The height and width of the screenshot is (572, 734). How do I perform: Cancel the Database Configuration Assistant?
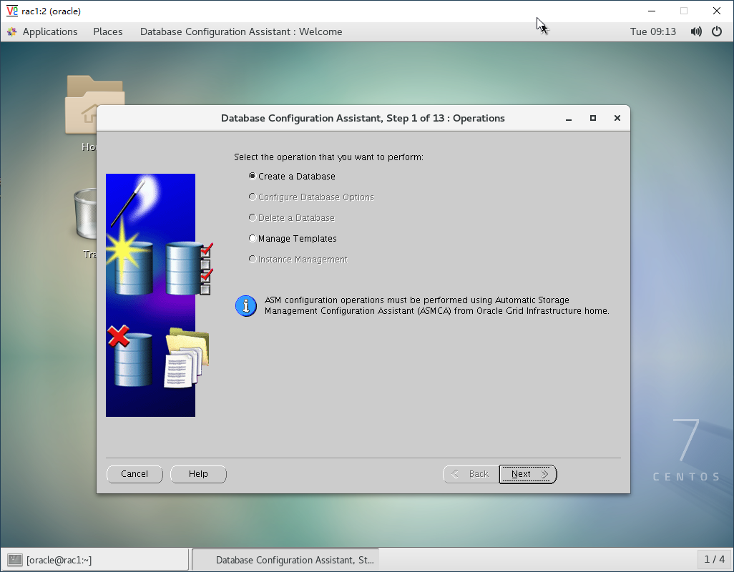click(x=134, y=474)
